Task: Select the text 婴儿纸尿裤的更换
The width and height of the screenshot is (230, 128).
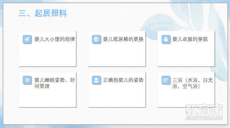Action: [123, 39]
